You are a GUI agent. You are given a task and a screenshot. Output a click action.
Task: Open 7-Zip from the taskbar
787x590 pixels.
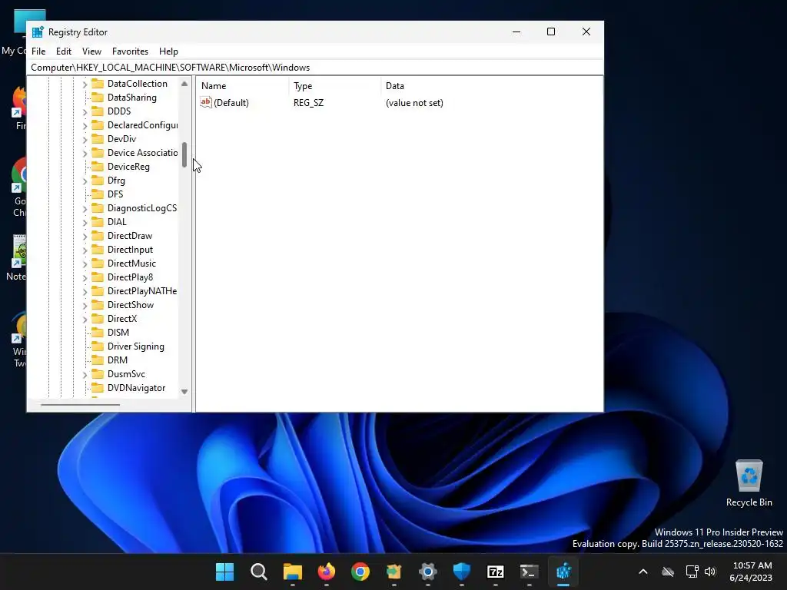(496, 572)
